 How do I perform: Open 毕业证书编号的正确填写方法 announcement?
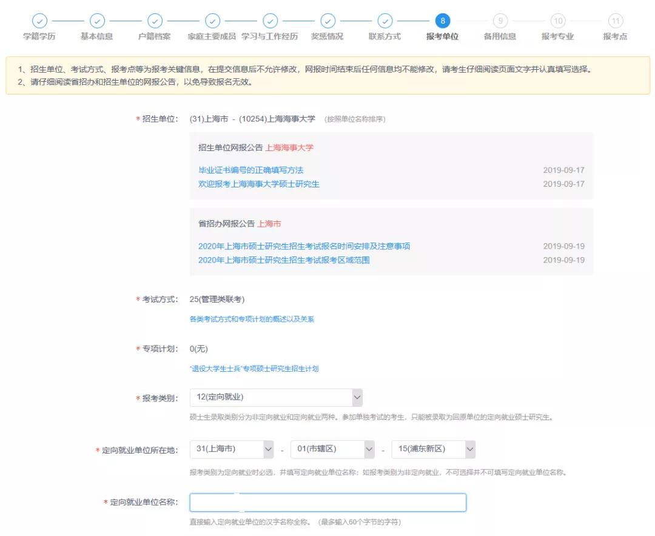(250, 170)
